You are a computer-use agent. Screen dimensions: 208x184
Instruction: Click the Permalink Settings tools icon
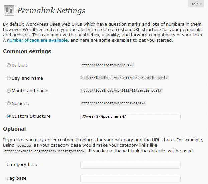[x=9, y=11]
